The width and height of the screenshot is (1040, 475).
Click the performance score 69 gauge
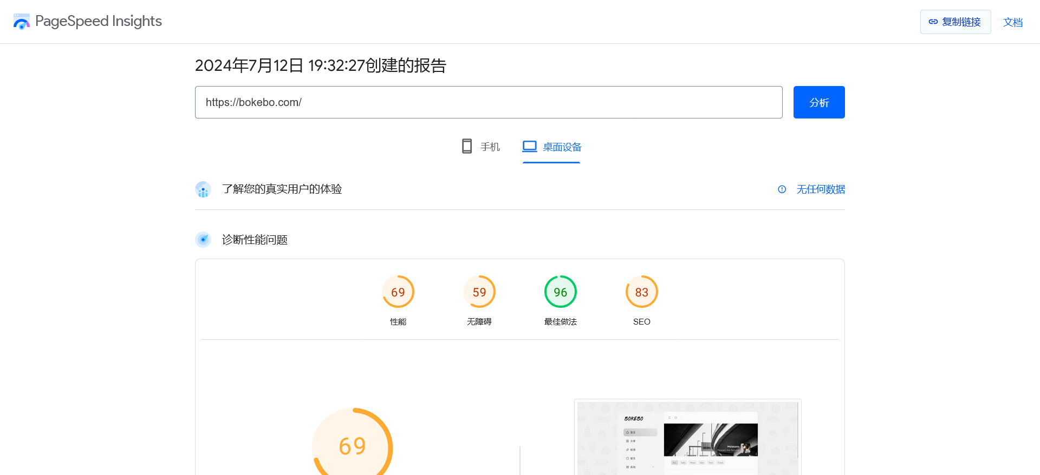398,292
